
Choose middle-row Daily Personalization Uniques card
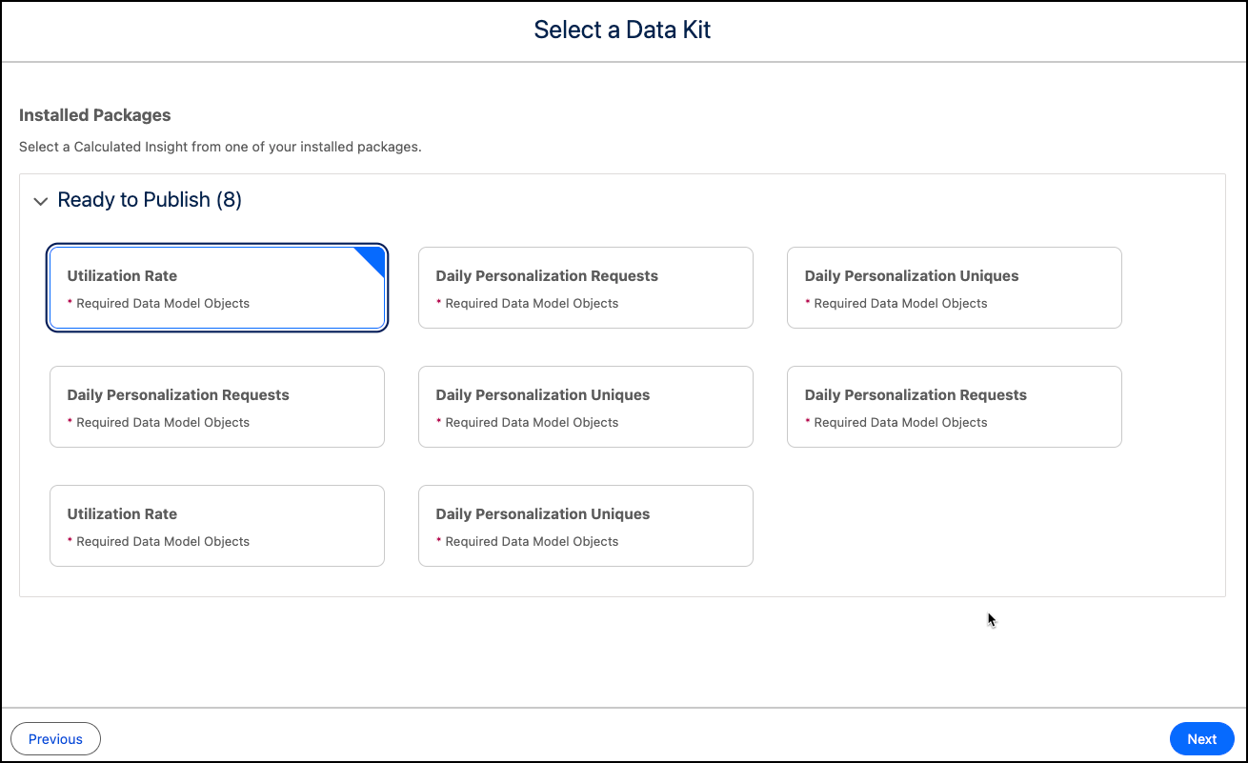[x=585, y=407]
